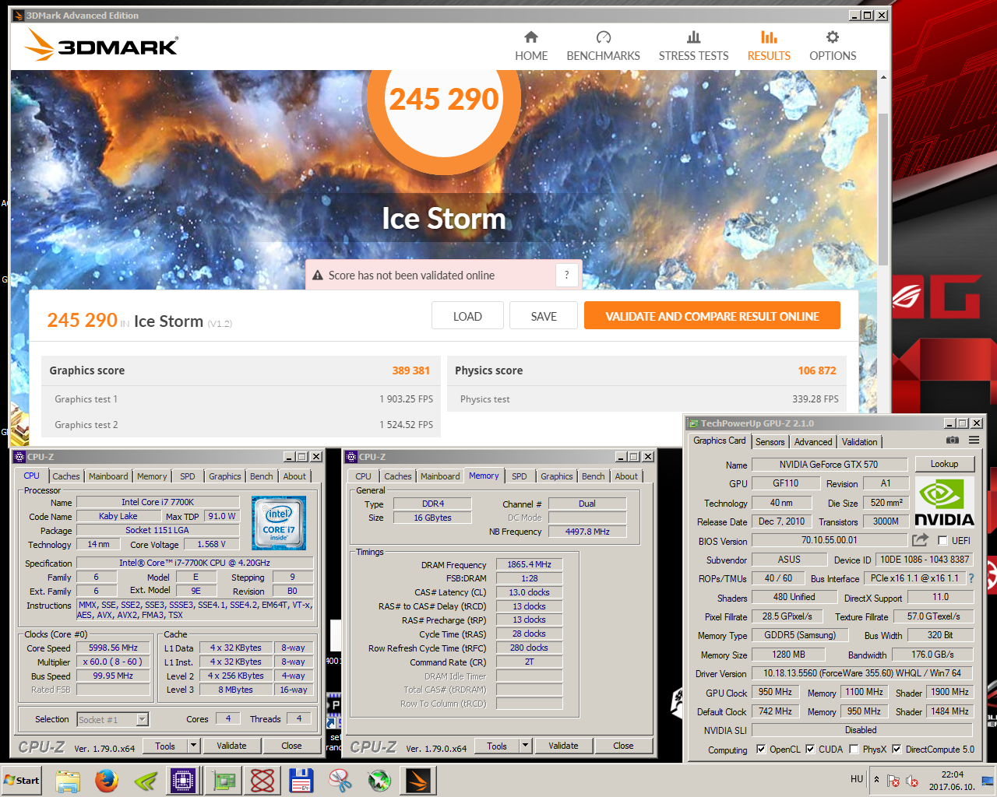Take GPU-Z screenshot with camera icon
The image size is (997, 797).
click(x=952, y=441)
